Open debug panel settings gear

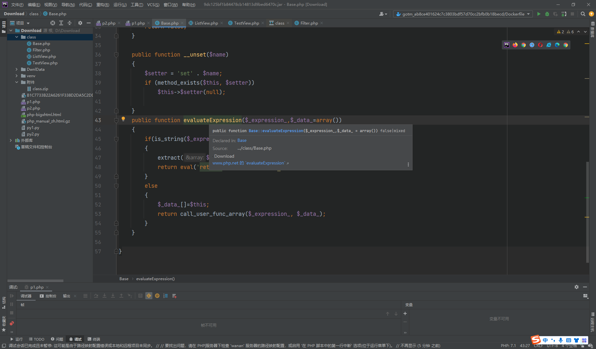tap(577, 287)
